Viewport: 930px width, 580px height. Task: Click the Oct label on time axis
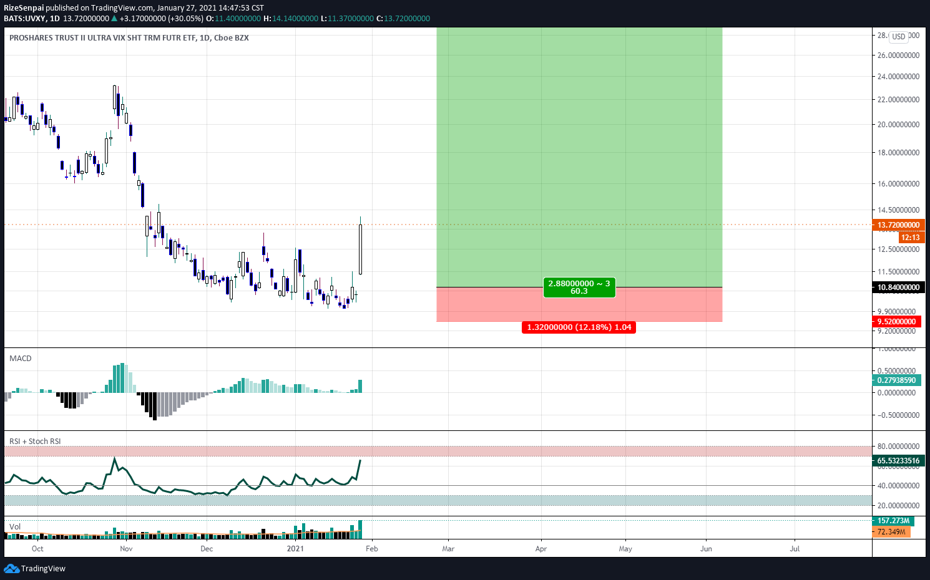(x=37, y=549)
